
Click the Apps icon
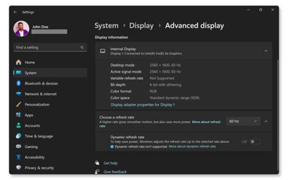18,115
